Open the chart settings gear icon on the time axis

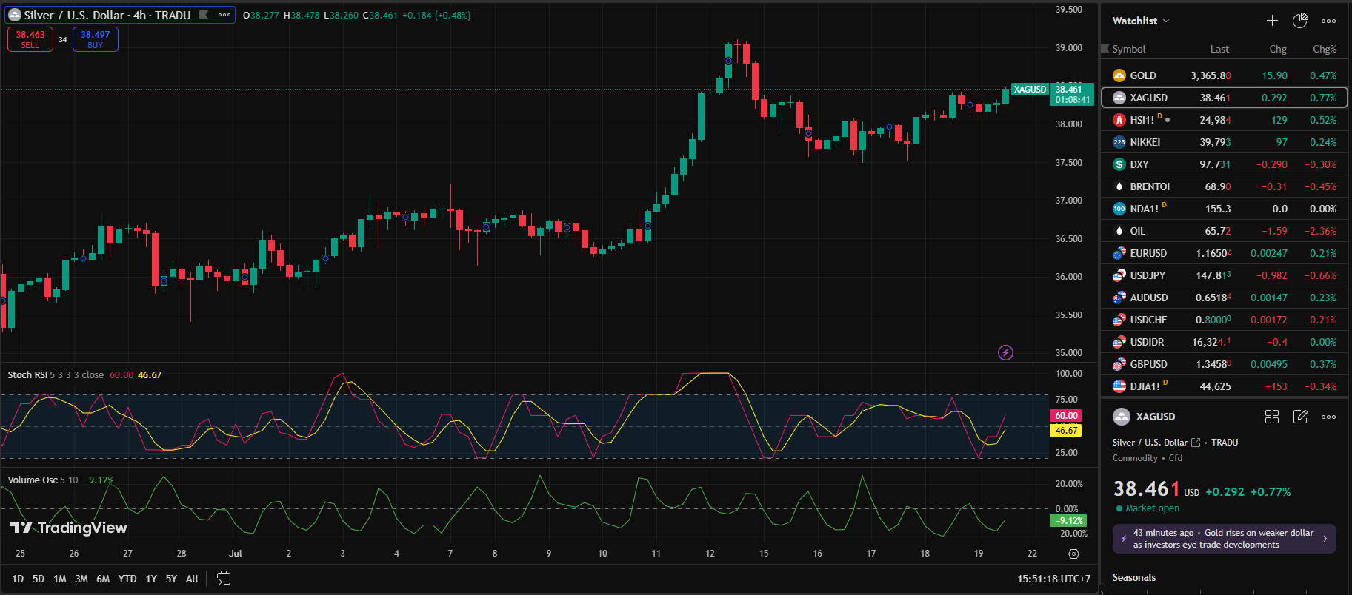1073,554
